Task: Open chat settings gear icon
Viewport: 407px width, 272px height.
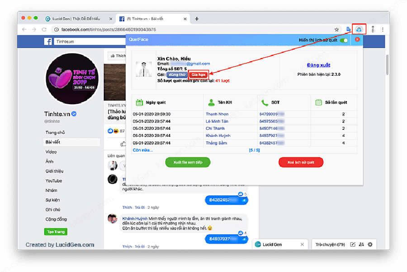Action: [x=370, y=244]
